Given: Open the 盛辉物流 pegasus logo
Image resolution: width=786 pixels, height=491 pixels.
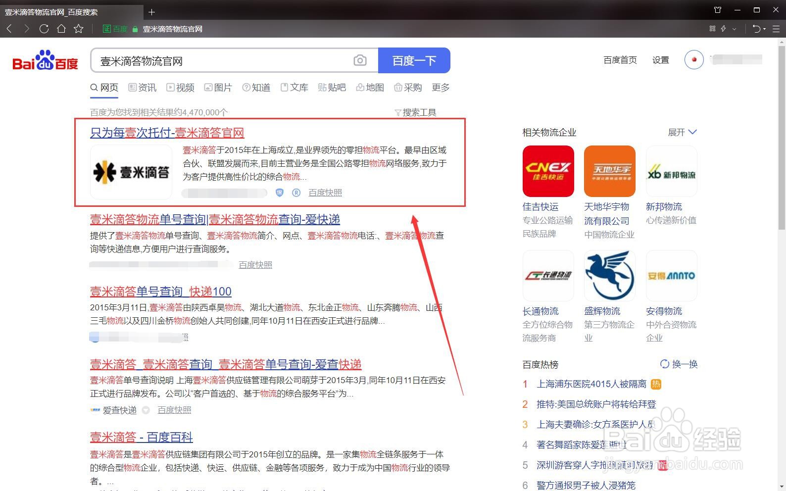Looking at the screenshot, I should pyautogui.click(x=609, y=276).
